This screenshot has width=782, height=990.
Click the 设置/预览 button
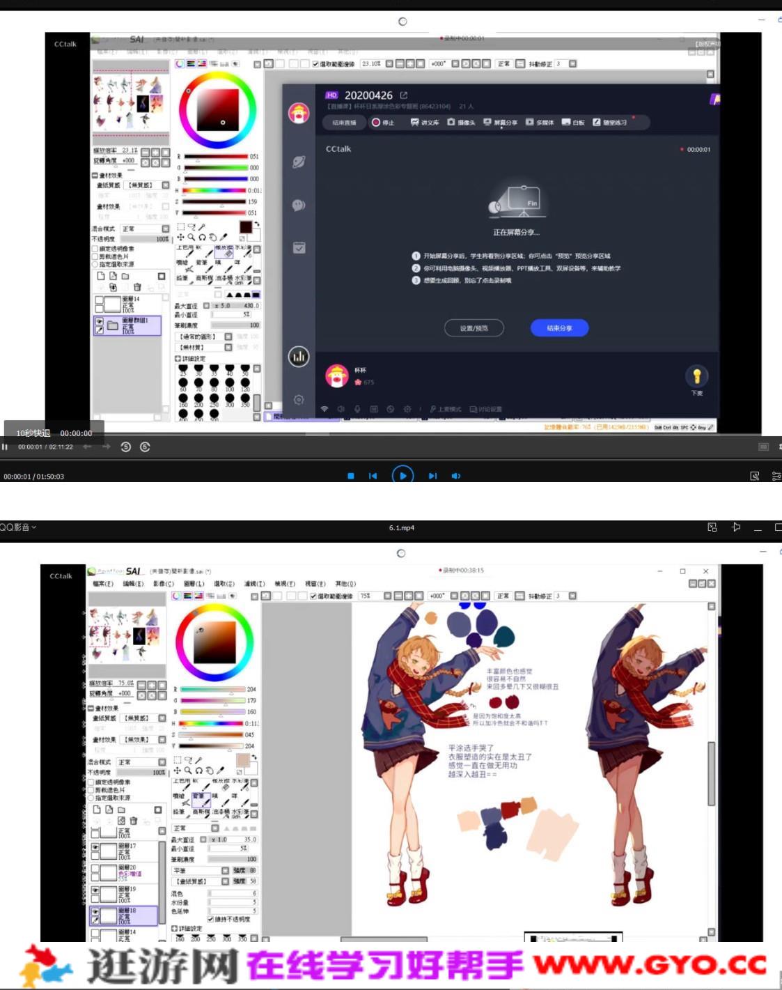click(x=474, y=328)
